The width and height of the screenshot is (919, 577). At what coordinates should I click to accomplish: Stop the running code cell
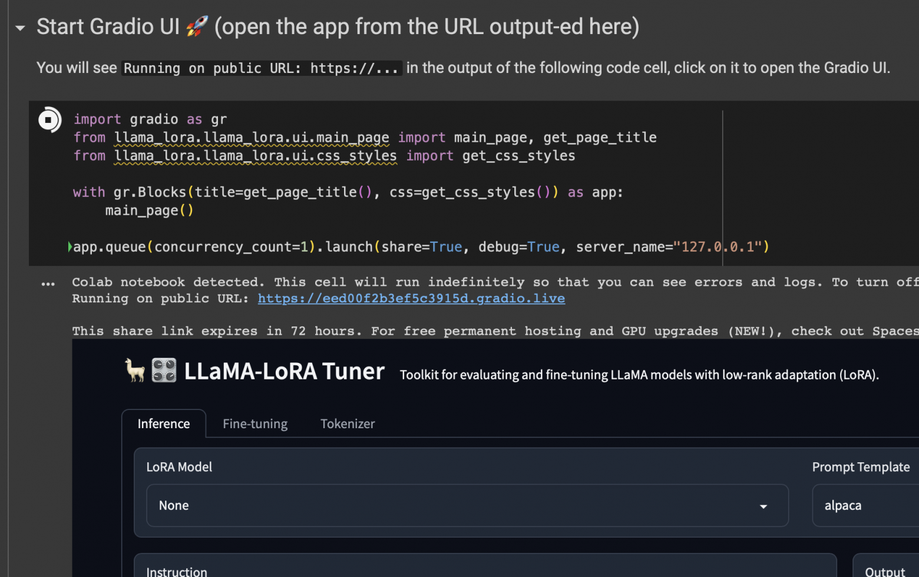click(49, 120)
